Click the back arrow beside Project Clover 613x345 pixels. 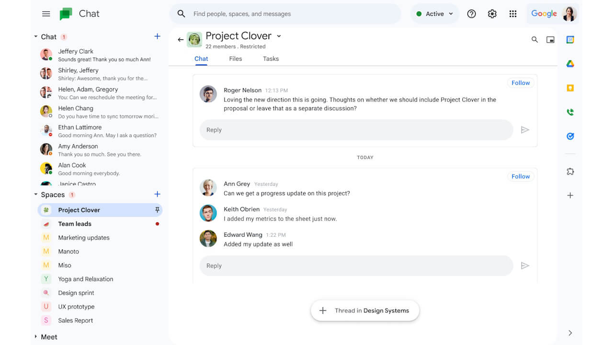[x=181, y=39]
